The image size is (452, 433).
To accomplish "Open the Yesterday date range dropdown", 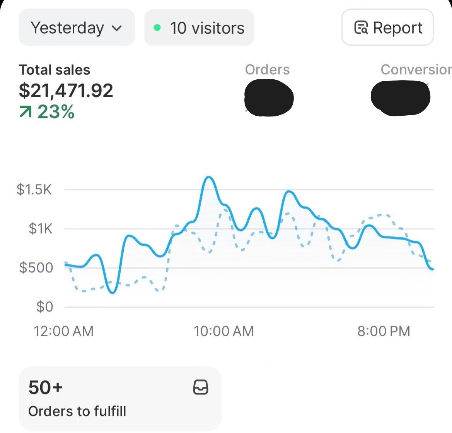I will coord(77,27).
